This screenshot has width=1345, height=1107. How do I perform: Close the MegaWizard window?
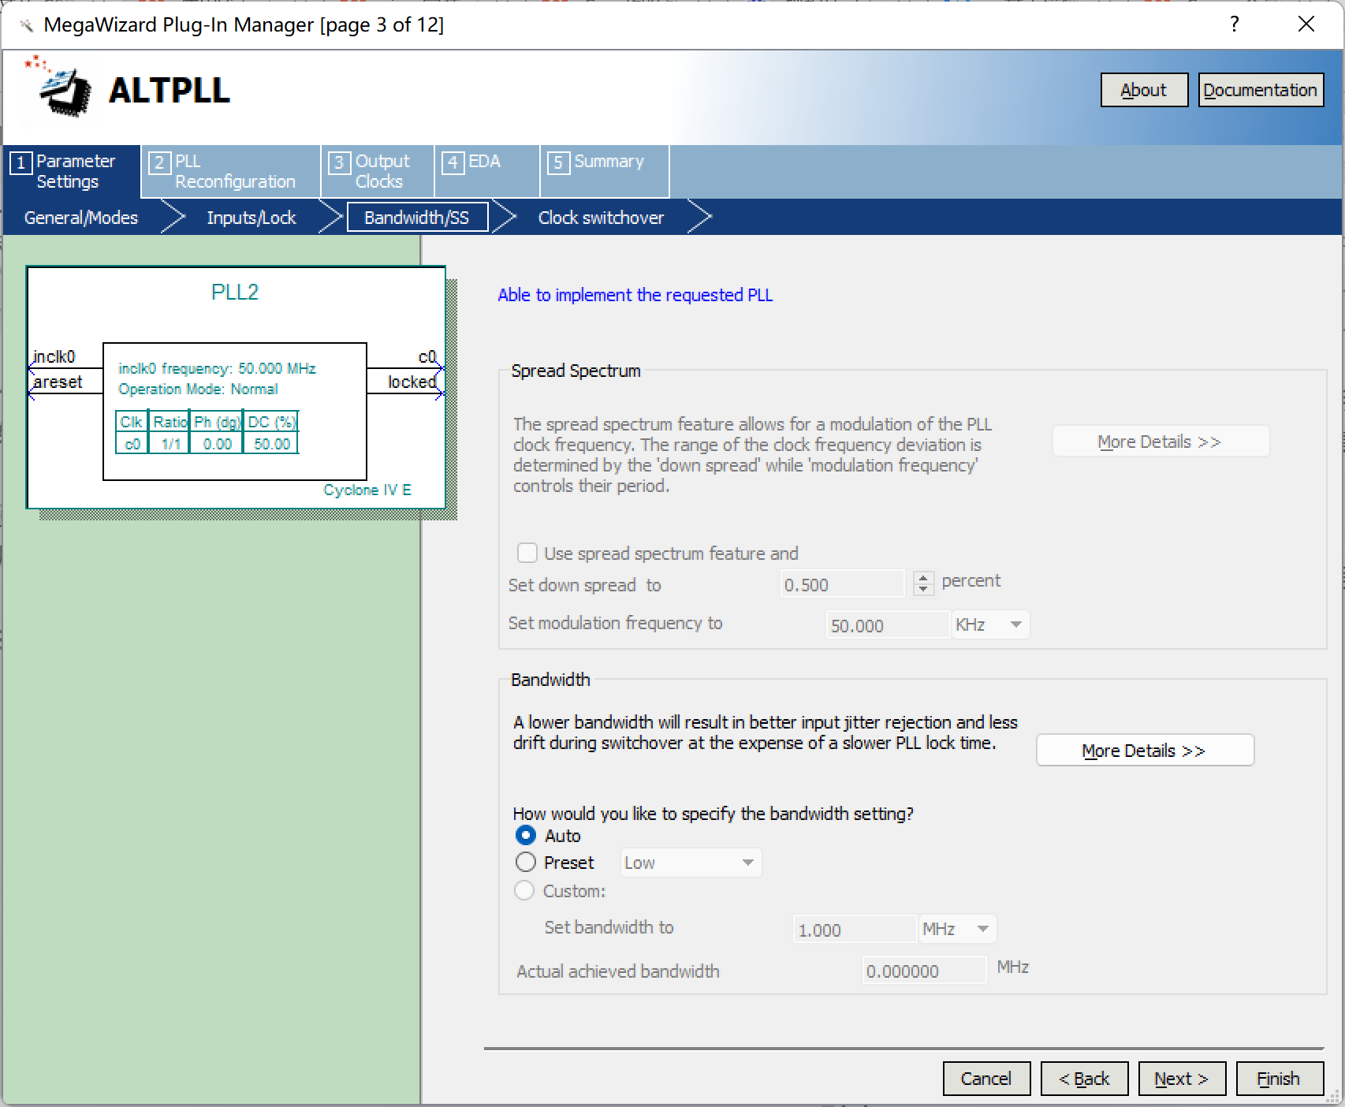tap(1306, 24)
